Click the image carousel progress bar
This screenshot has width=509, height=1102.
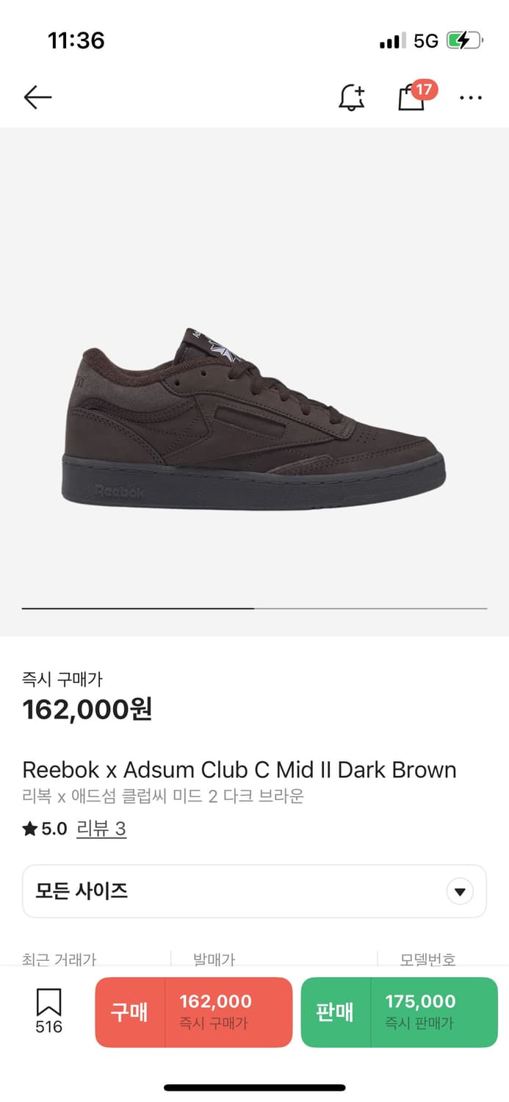click(254, 608)
